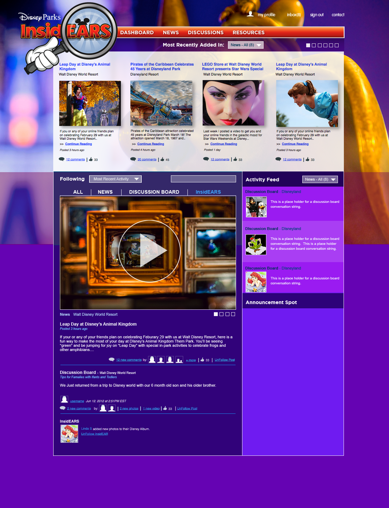Open the DASHBOARD menu
Image resolution: width=389 pixels, height=508 pixels.
(137, 32)
